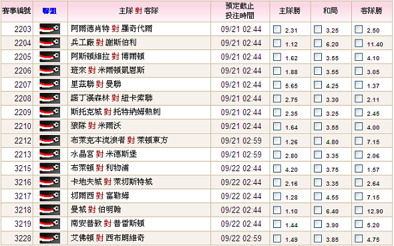Image resolution: width=394 pixels, height=246 pixels.
Task: Select away win 4.75 for match 3228
Action: [x=359, y=239]
